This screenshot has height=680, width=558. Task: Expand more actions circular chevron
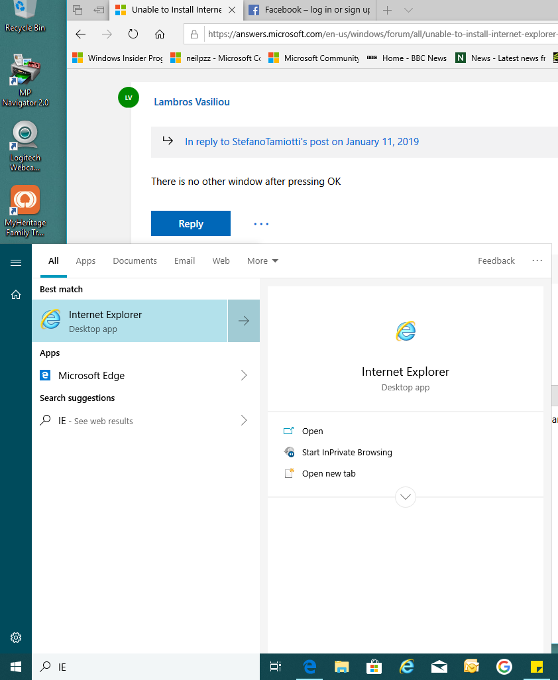click(406, 497)
